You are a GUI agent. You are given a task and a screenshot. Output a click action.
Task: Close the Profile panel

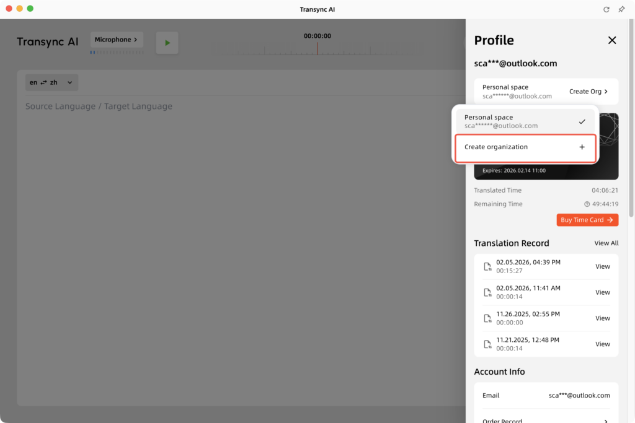611,40
